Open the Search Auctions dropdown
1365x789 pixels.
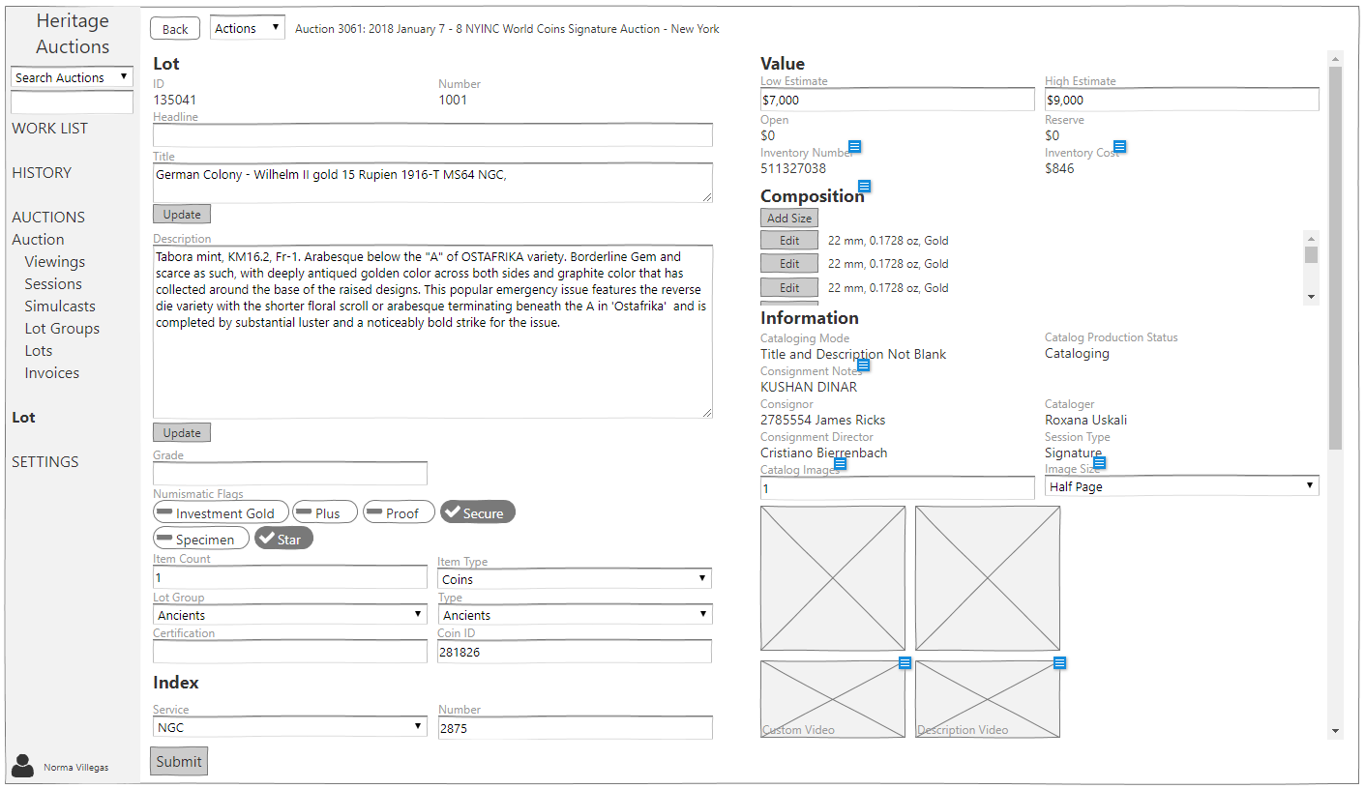[72, 77]
